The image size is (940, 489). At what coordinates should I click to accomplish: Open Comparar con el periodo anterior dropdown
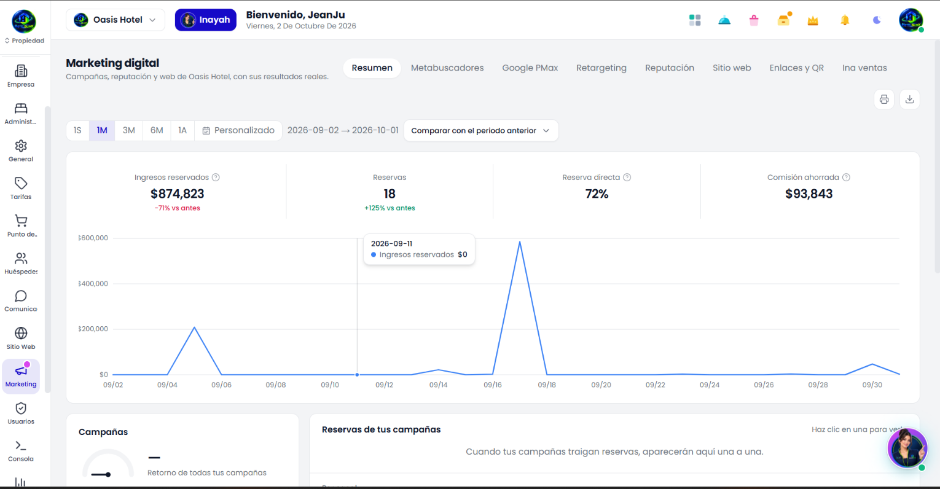point(481,131)
